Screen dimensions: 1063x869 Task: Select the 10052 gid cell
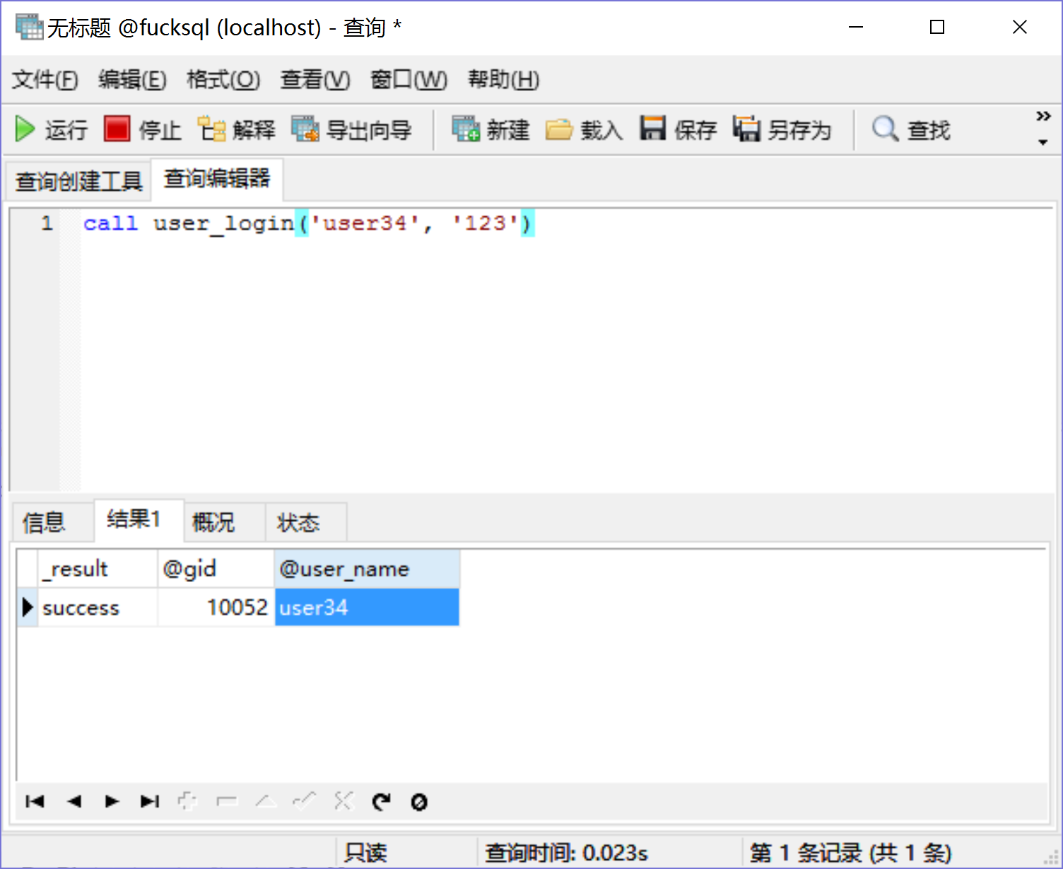coord(216,607)
